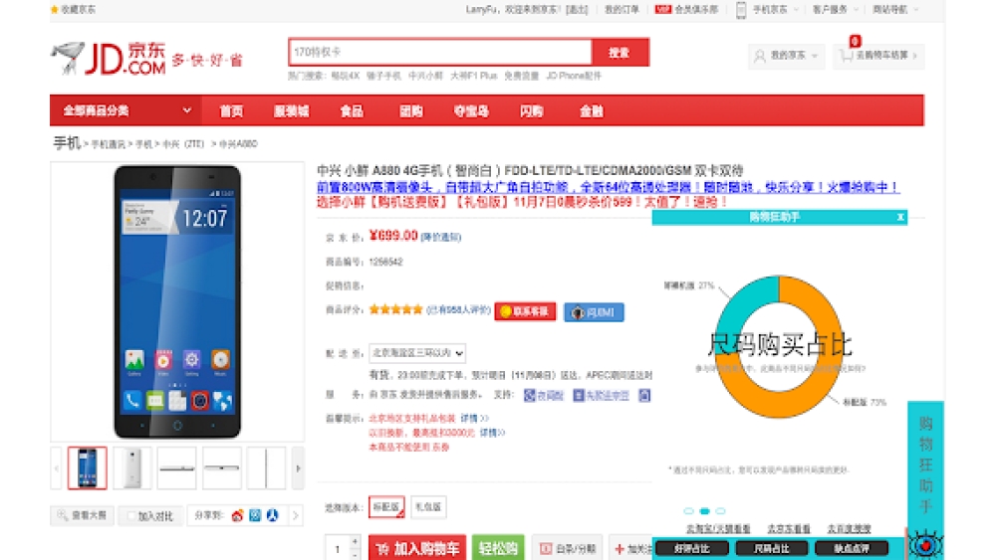Screen dimensions: 996x560
Task: Click 白条/分期 installment button
Action: 568,548
